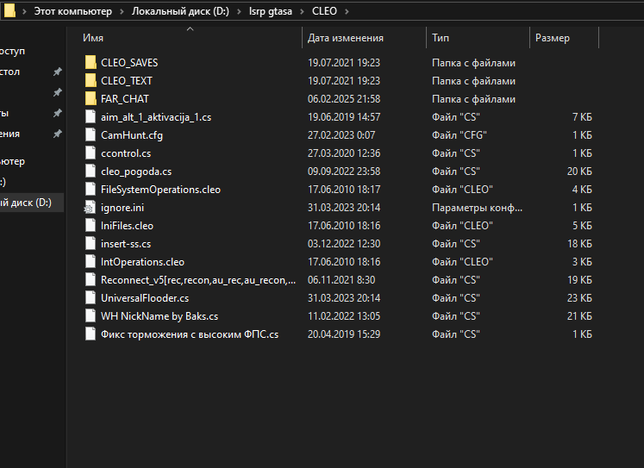Image resolution: width=644 pixels, height=468 pixels.
Task: Sort files by 'Размер' column header
Action: click(x=553, y=38)
